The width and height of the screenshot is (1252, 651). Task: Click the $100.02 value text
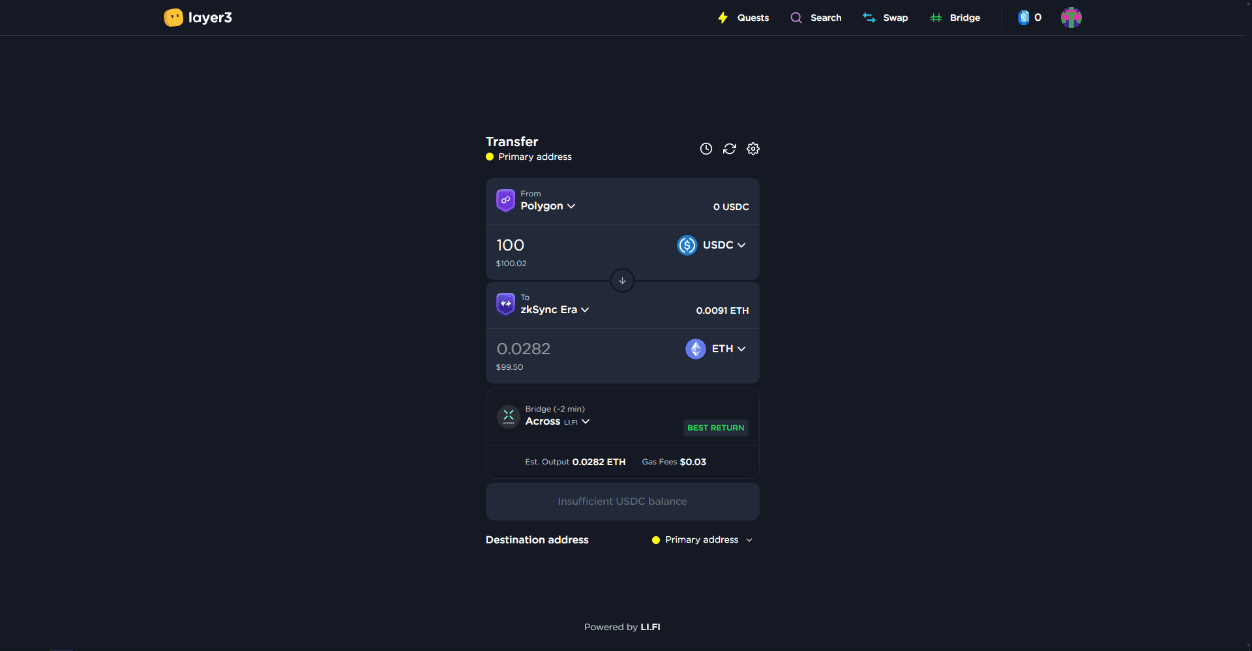(511, 264)
